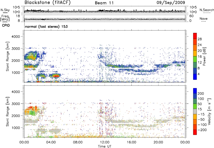Click the N.Search legend label

[x=207, y=10]
